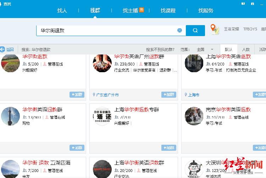The height and width of the screenshot is (178, 266).
Task: Open cartoon avatar of 大深圳 group
Action: [x=194, y=169]
